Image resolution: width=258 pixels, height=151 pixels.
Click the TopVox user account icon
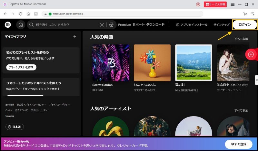[x=198, y=5]
